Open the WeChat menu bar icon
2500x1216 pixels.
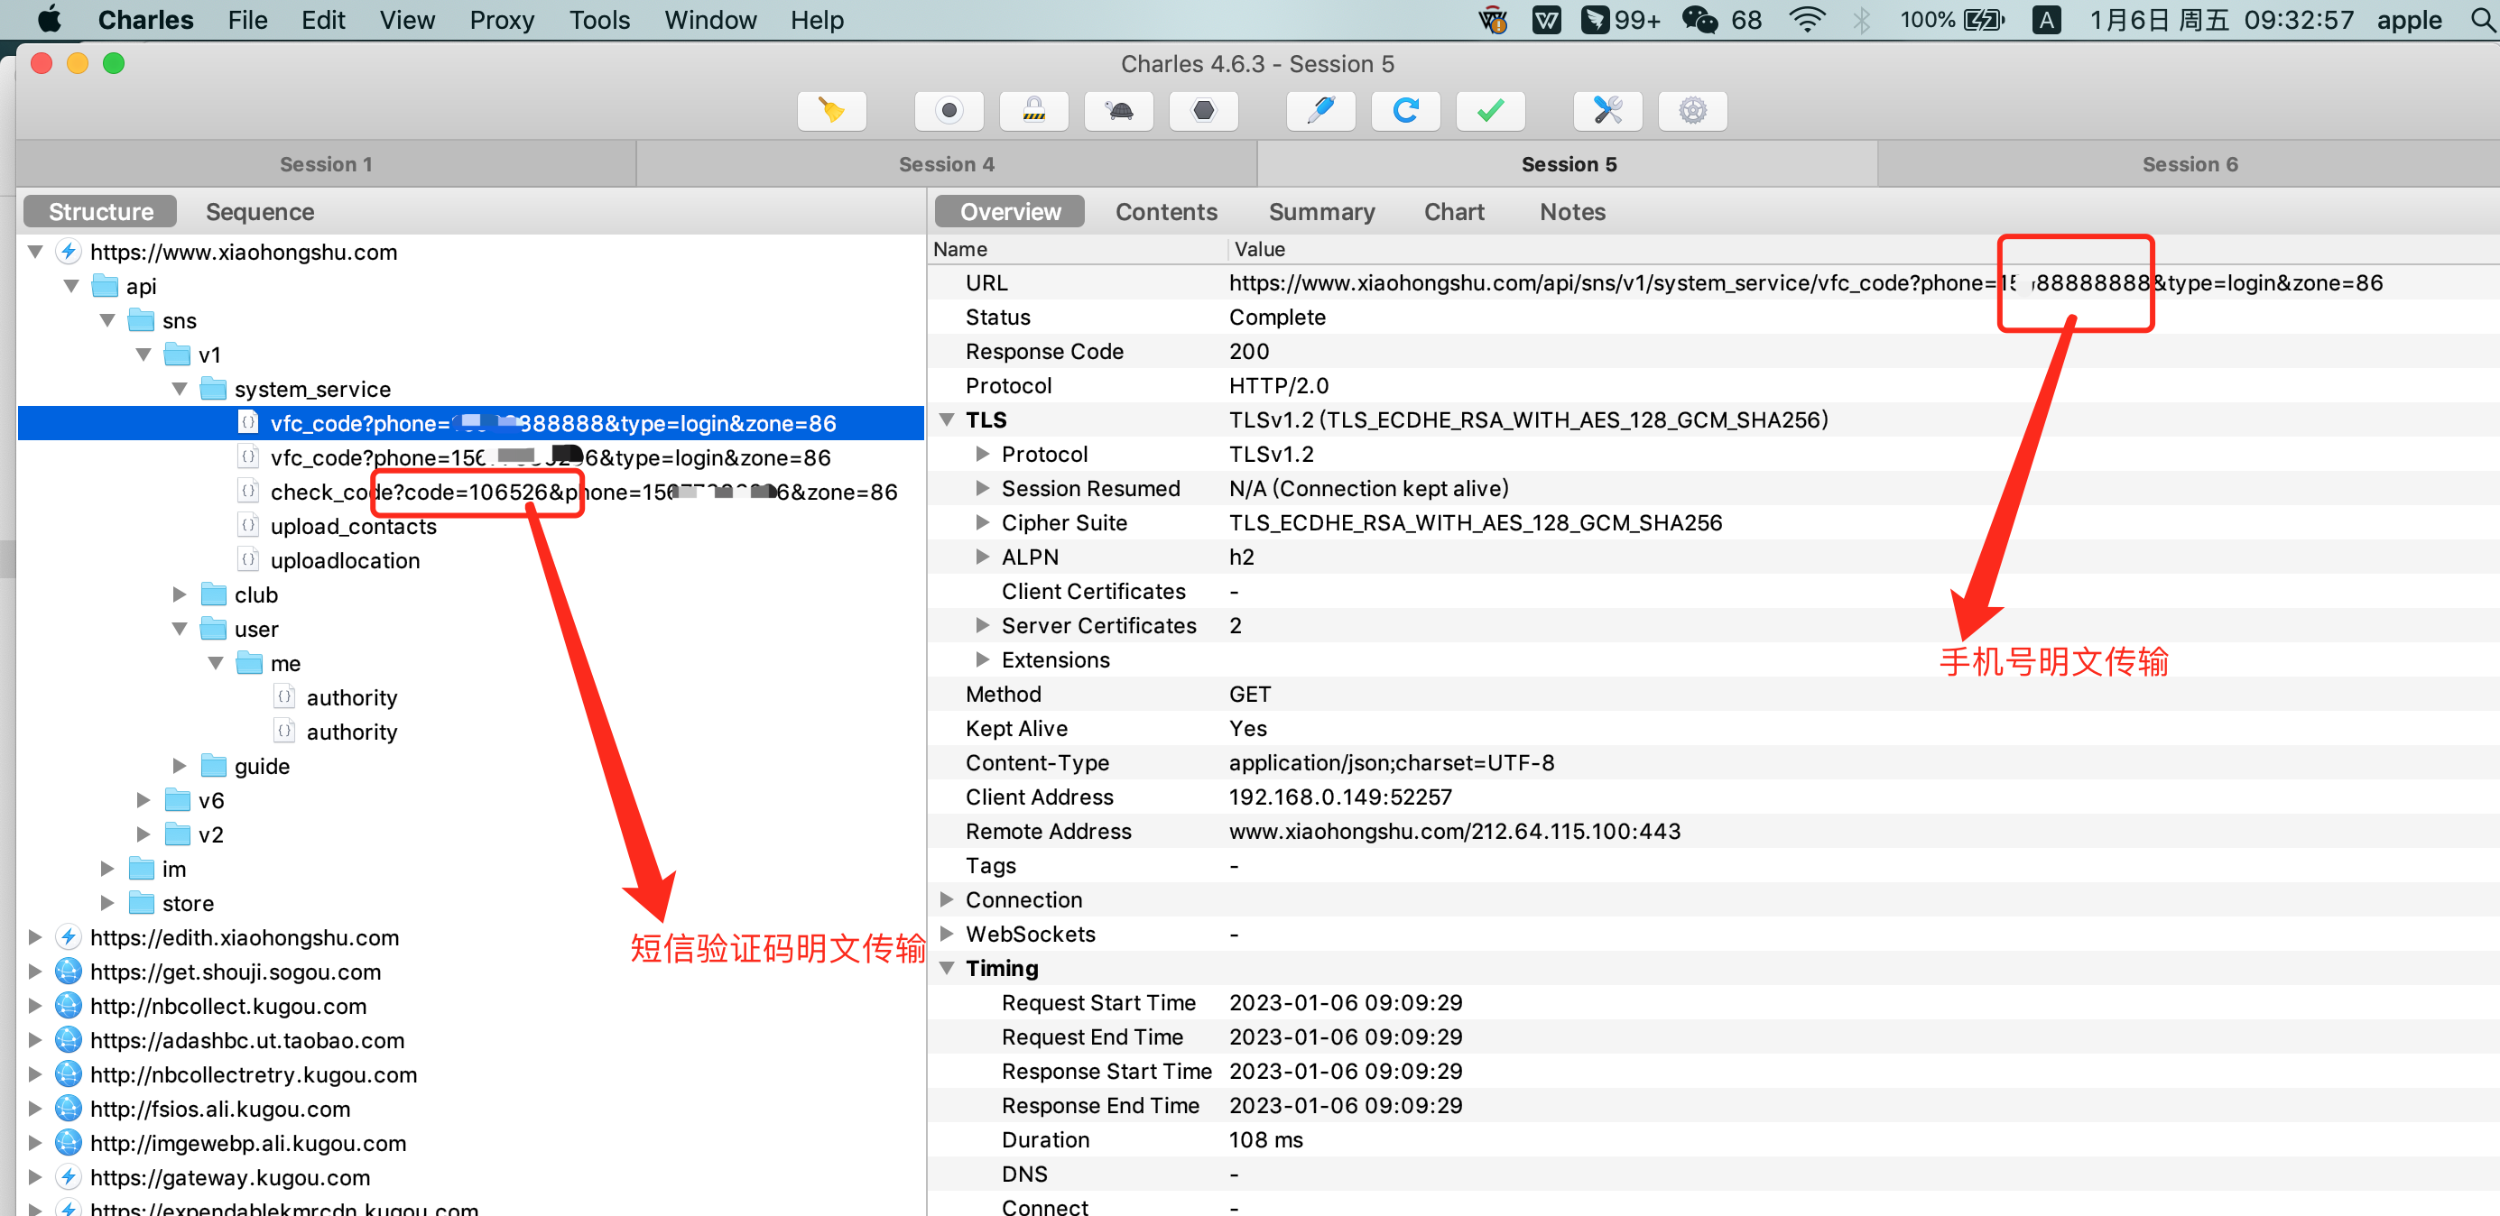tap(1699, 19)
